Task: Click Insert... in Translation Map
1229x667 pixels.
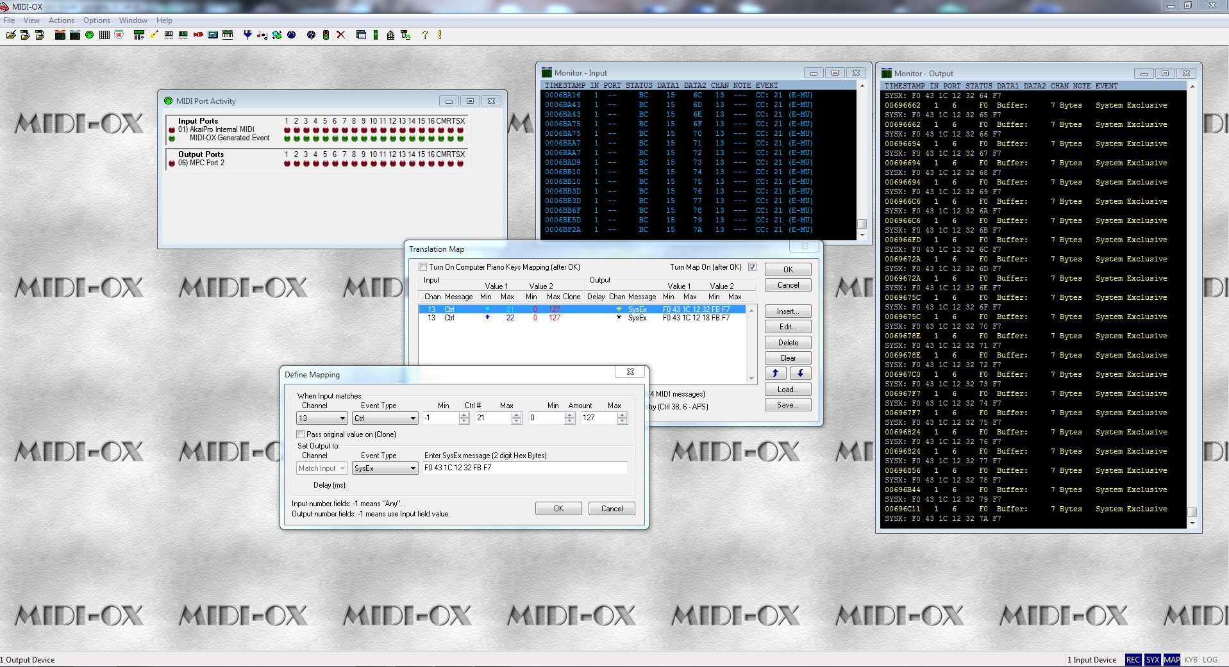Action: pyautogui.click(x=788, y=311)
